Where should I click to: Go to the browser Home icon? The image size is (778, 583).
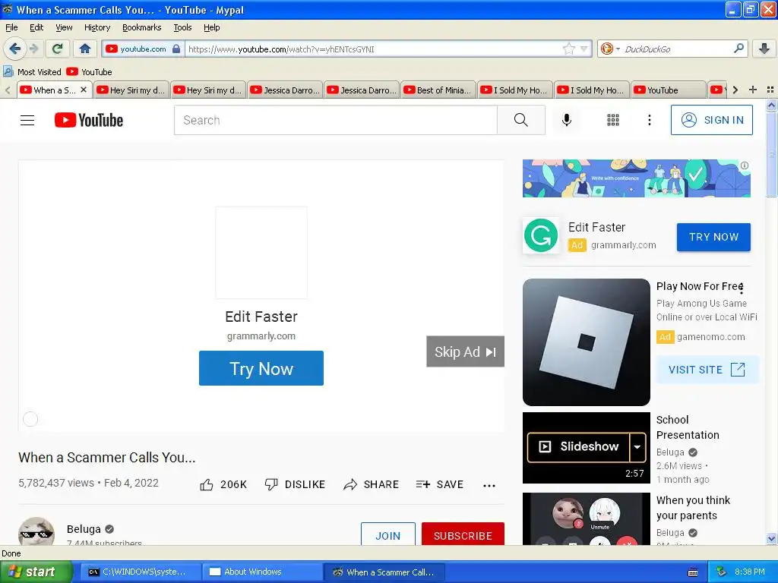click(85, 49)
